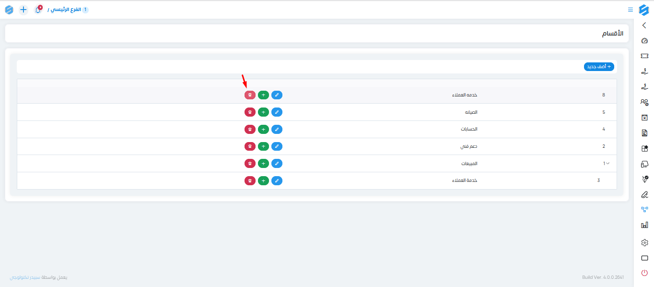Edit the الحسابات department
Screen dimensions: 654x287
(x=277, y=129)
